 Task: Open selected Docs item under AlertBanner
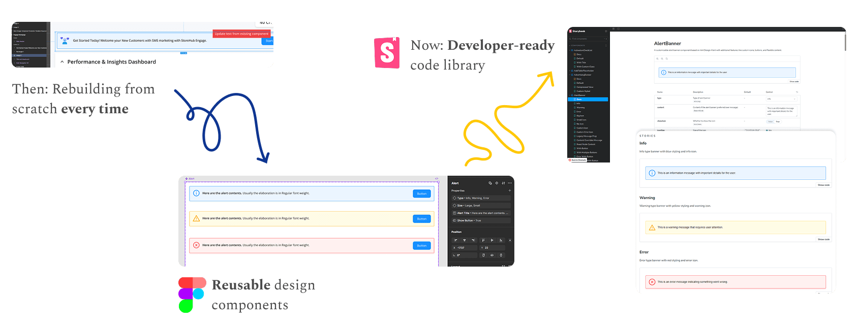point(588,99)
